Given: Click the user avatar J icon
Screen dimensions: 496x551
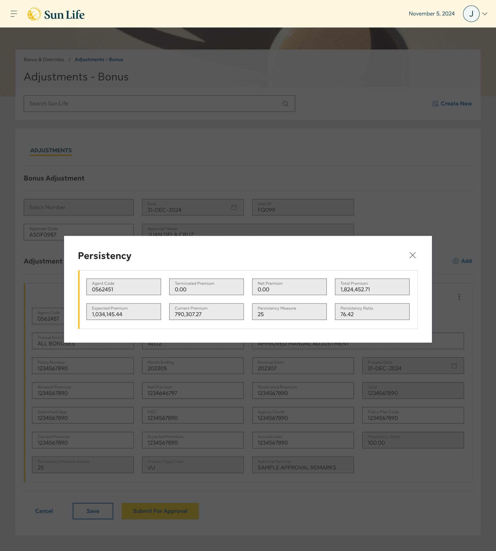Looking at the screenshot, I should point(471,14).
